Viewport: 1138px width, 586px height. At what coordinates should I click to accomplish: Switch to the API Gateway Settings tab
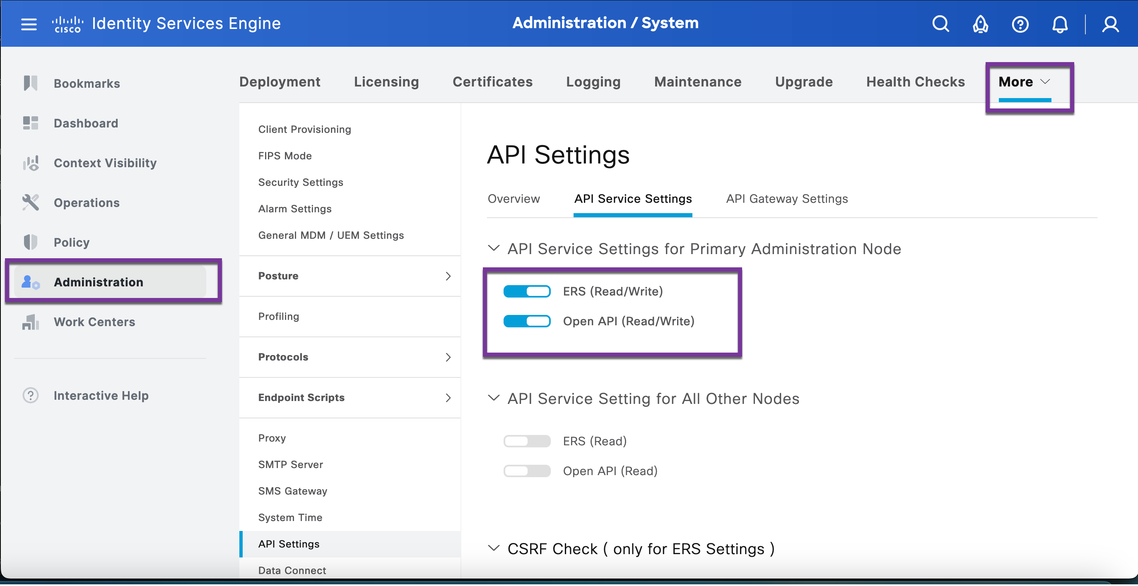click(786, 199)
